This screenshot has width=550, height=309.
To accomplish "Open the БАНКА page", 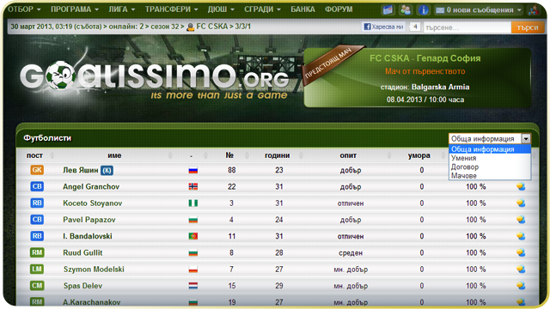I will 302,9.
